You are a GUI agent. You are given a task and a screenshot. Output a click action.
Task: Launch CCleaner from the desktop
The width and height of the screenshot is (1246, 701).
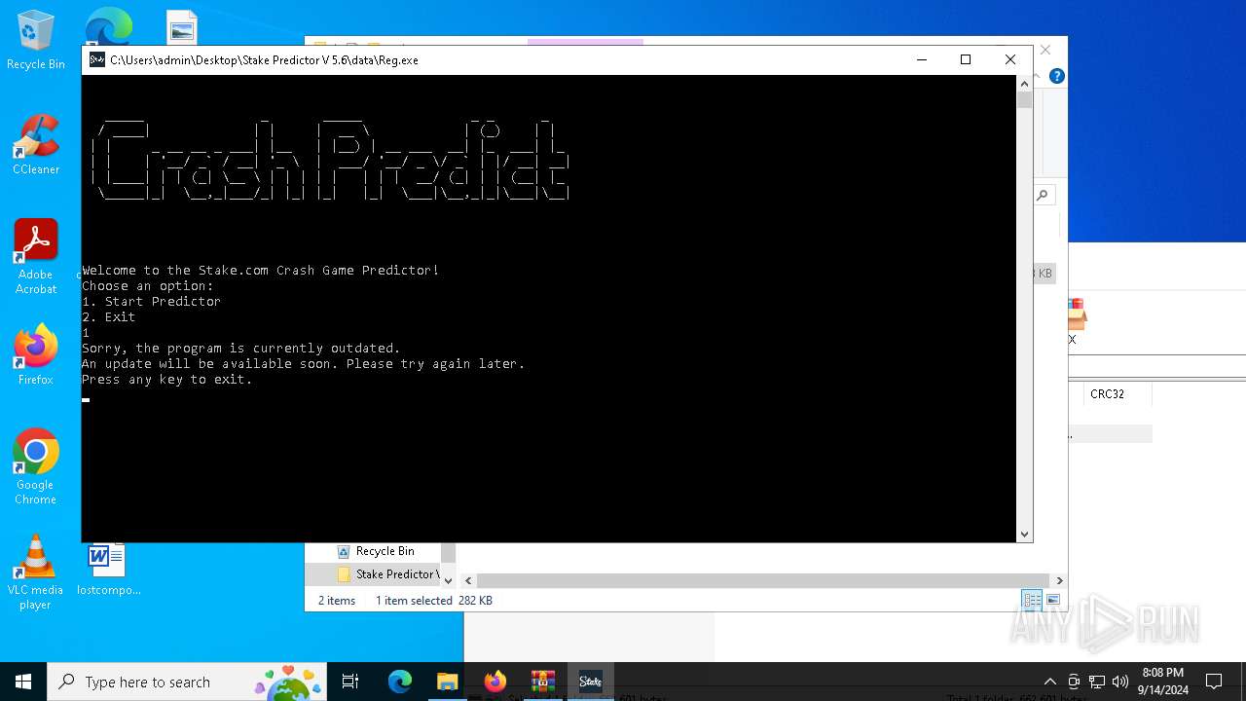coord(36,145)
